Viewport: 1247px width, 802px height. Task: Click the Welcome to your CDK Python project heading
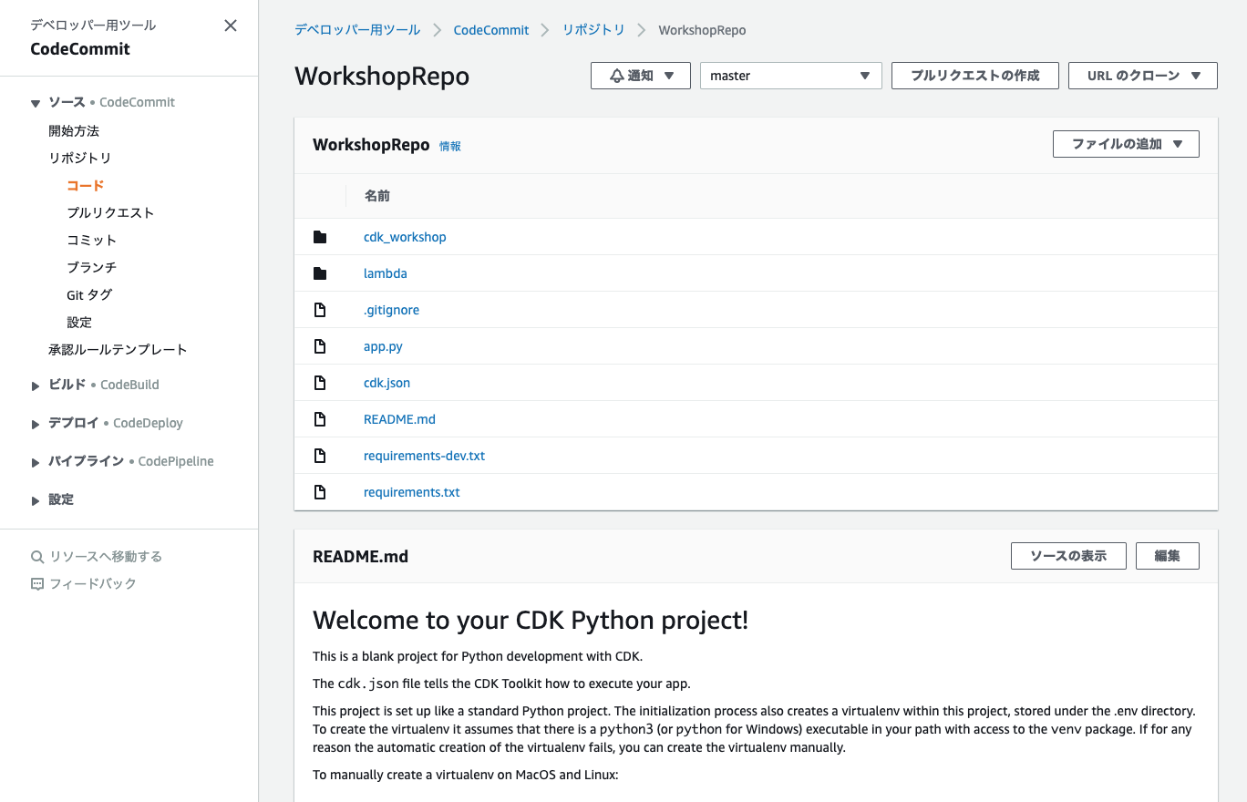click(x=531, y=621)
